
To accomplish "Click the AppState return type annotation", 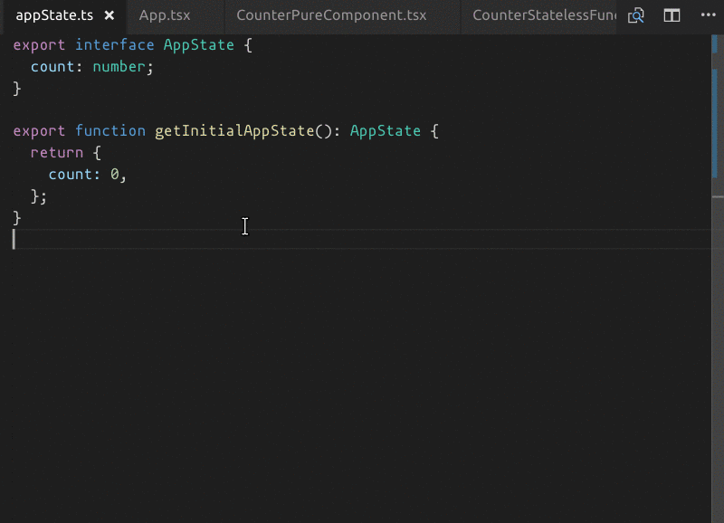I will pos(386,131).
